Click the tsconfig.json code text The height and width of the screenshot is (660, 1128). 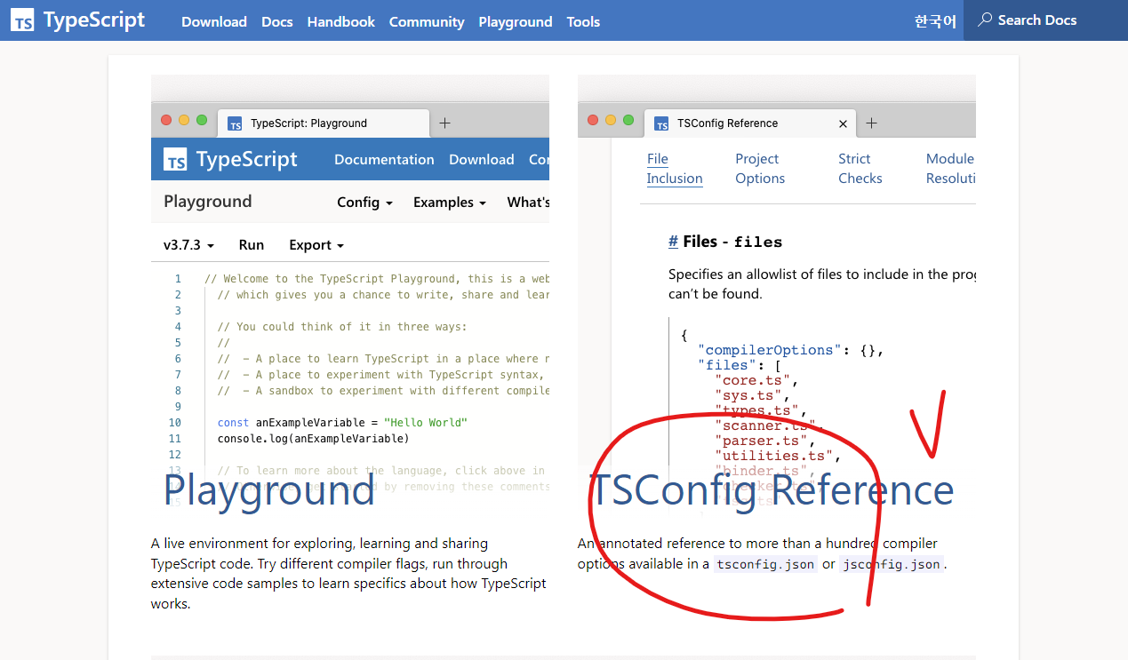click(765, 564)
